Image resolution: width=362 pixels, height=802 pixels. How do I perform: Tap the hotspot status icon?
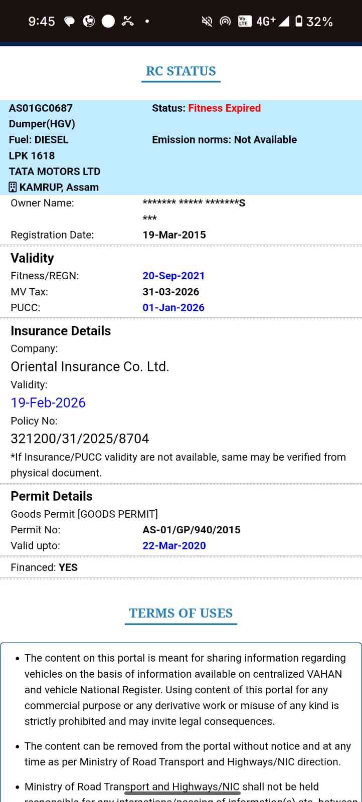[x=226, y=21]
